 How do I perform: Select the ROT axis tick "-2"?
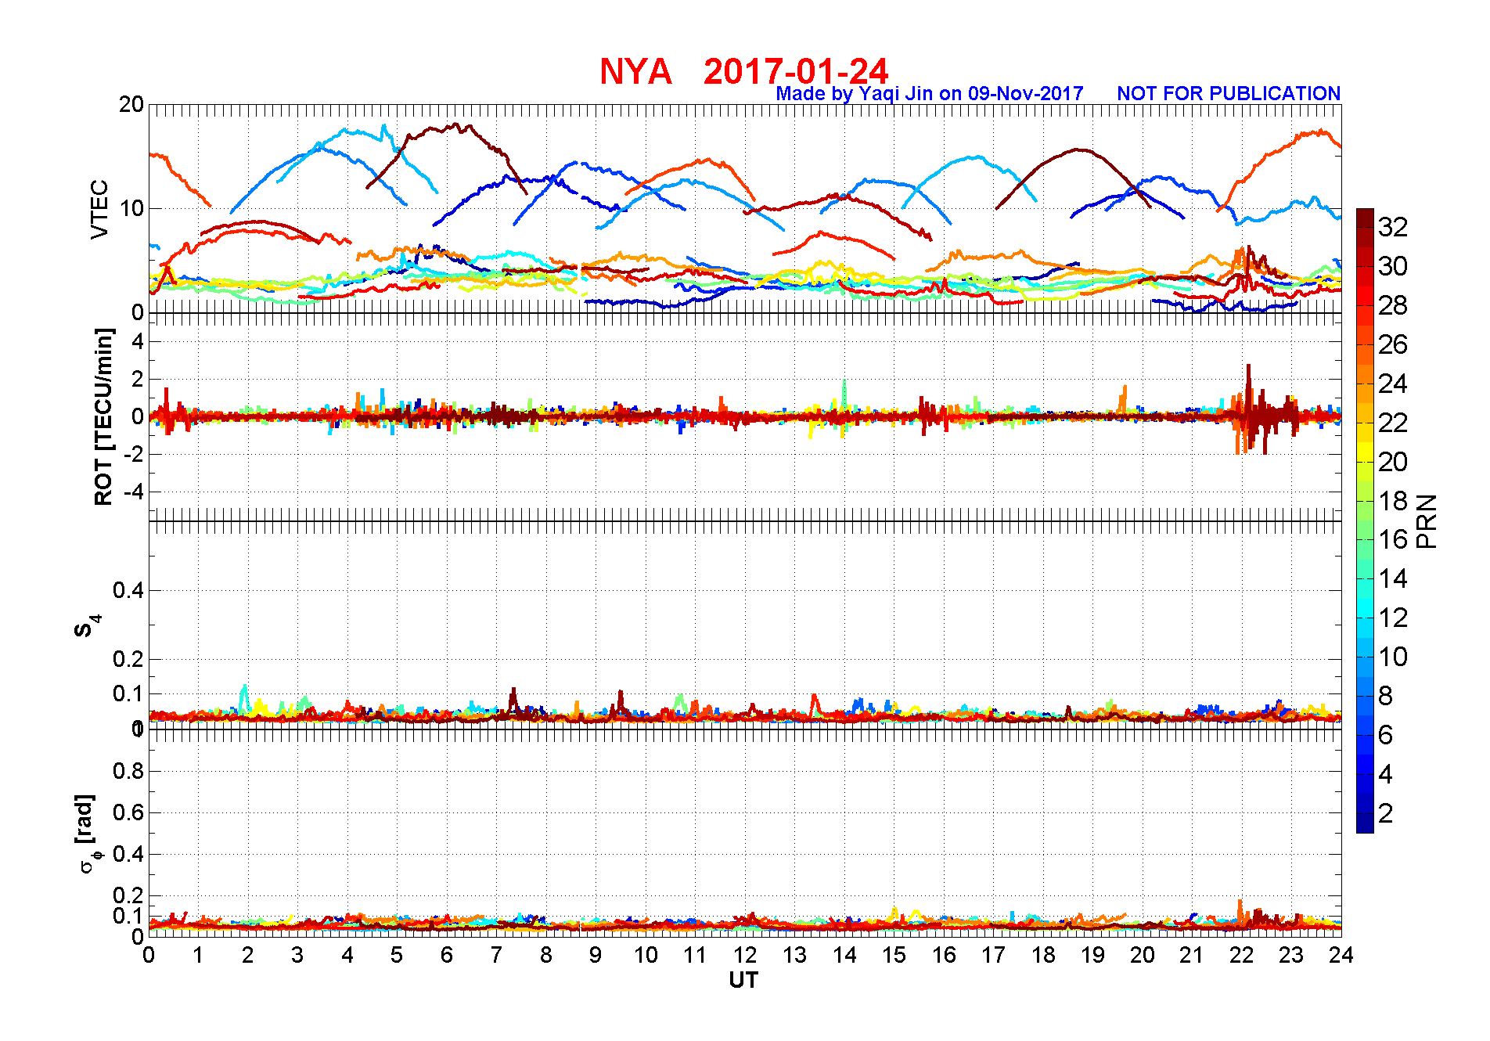coord(134,454)
